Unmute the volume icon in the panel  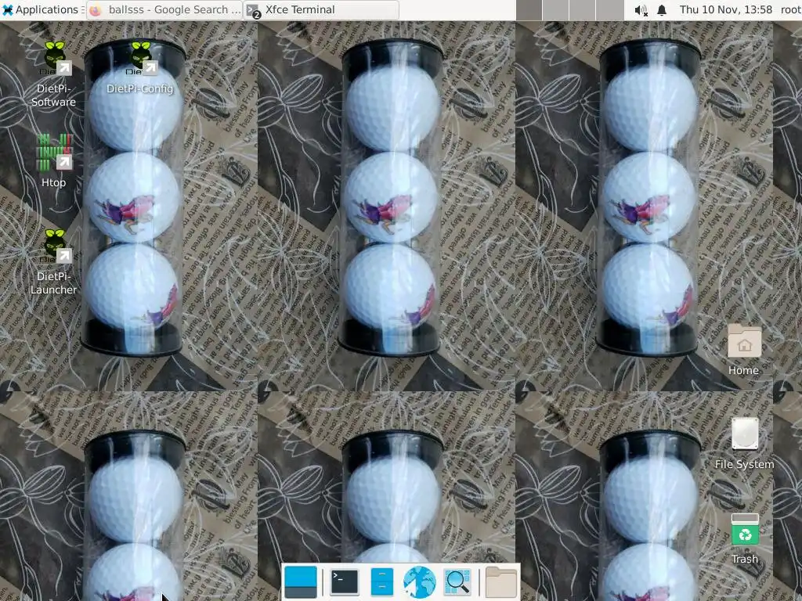point(641,10)
